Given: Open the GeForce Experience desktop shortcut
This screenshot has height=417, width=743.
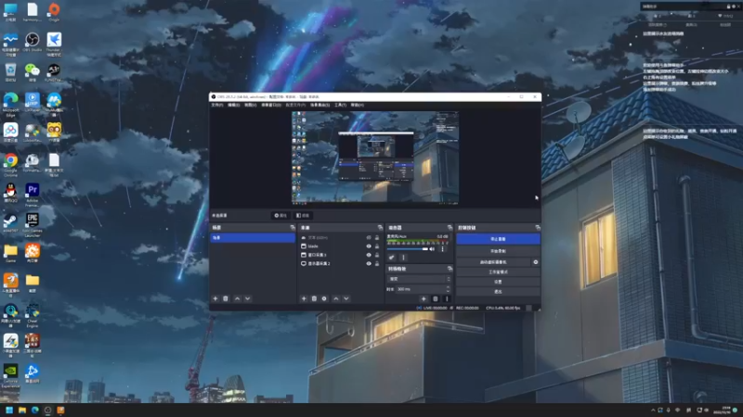Looking at the screenshot, I should click(x=10, y=376).
